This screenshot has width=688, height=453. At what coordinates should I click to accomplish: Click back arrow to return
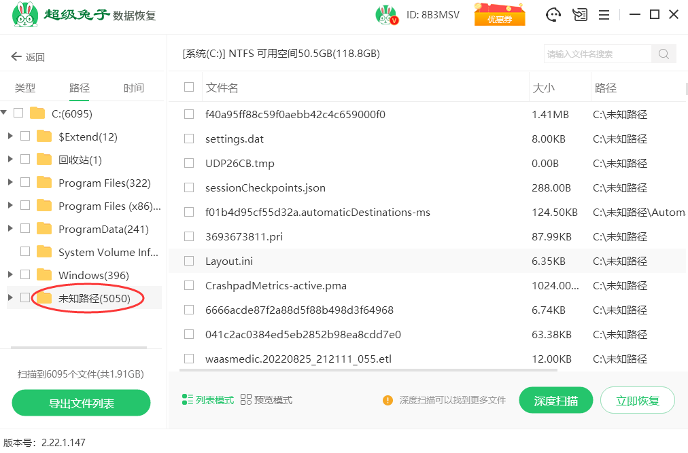[16, 57]
